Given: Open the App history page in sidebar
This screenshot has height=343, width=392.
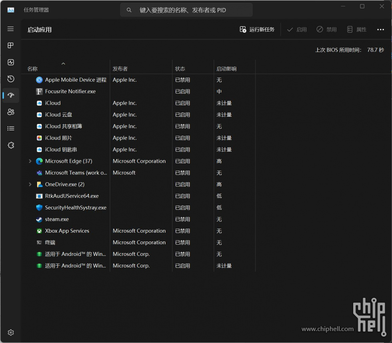Looking at the screenshot, I should [x=10, y=79].
